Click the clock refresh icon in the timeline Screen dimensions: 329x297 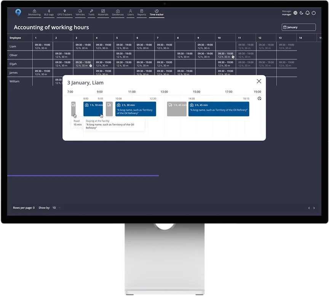click(259, 98)
